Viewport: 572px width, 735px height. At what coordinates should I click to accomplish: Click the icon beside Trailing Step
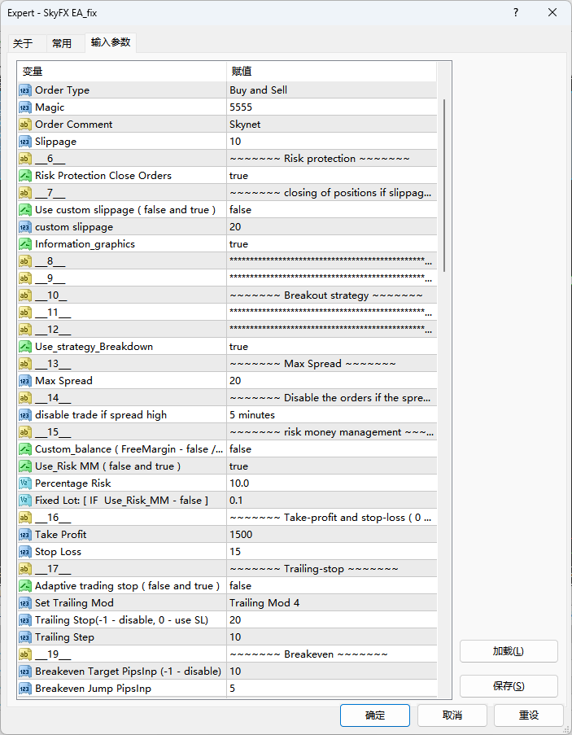[x=25, y=637]
